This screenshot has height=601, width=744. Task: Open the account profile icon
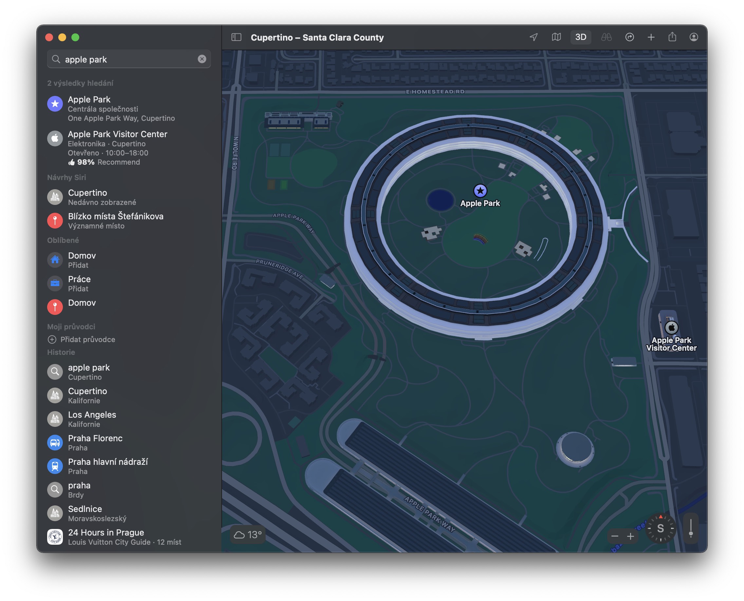(694, 37)
